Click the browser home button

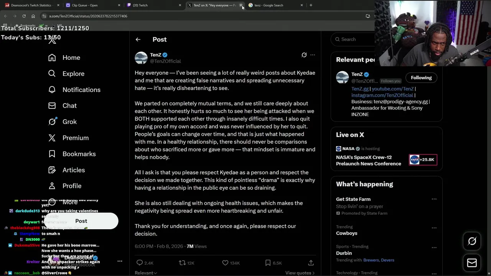(33, 16)
